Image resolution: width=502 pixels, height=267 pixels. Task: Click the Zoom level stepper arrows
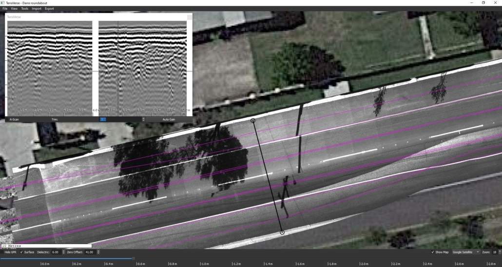pos(499,252)
